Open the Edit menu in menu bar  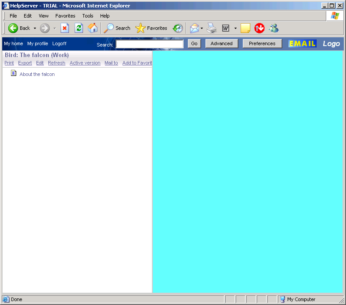(x=28, y=16)
